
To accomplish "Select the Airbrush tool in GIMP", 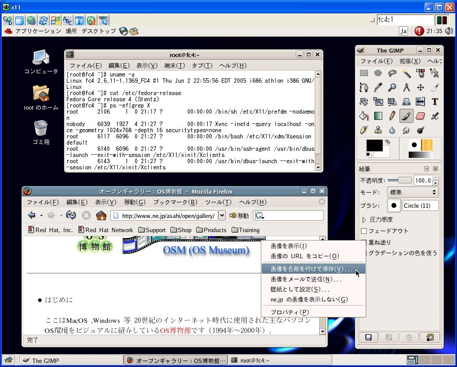I will tap(434, 116).
